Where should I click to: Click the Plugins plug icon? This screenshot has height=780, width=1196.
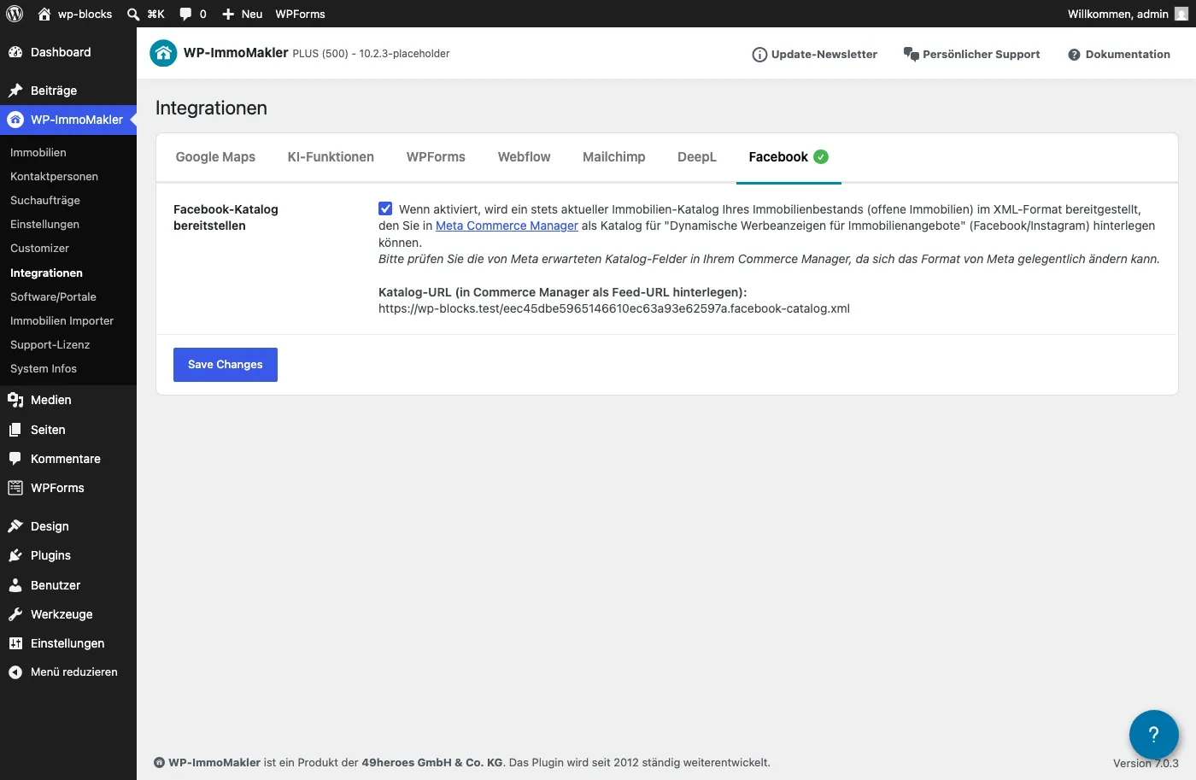tap(15, 555)
